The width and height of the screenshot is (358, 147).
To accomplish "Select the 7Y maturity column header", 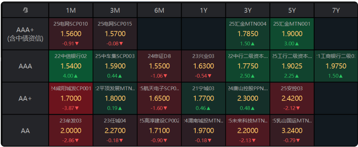I will click(336, 10).
